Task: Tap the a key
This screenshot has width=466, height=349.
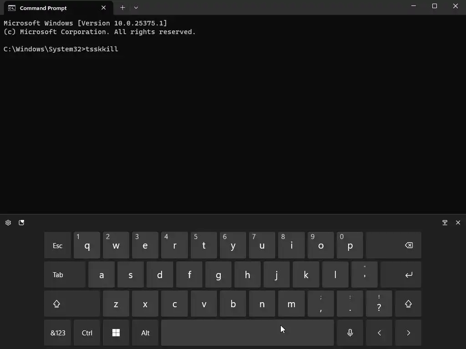Action: tap(101, 274)
